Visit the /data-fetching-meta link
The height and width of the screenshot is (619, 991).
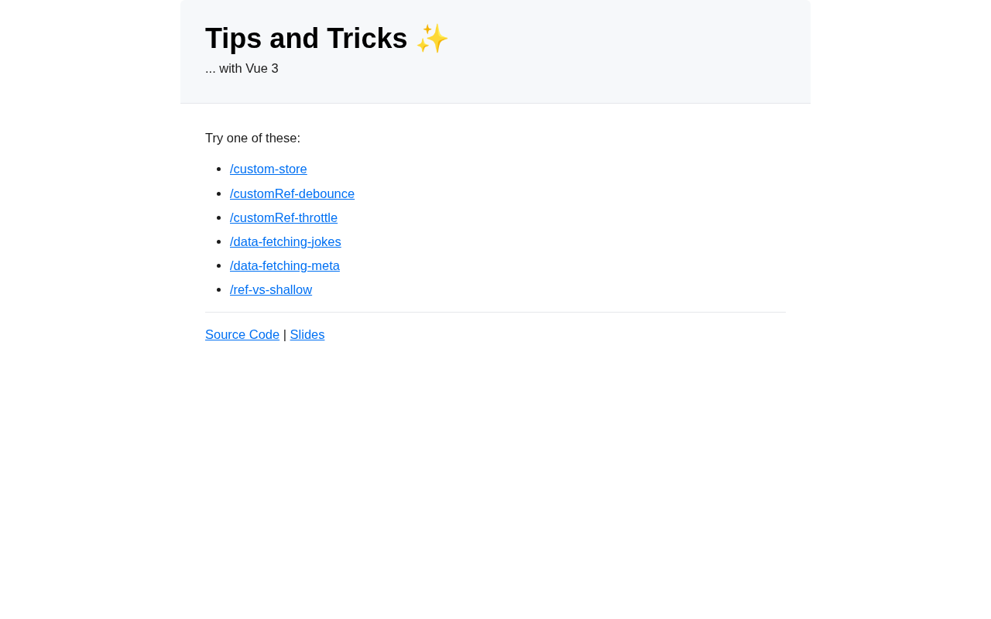[x=284, y=265]
